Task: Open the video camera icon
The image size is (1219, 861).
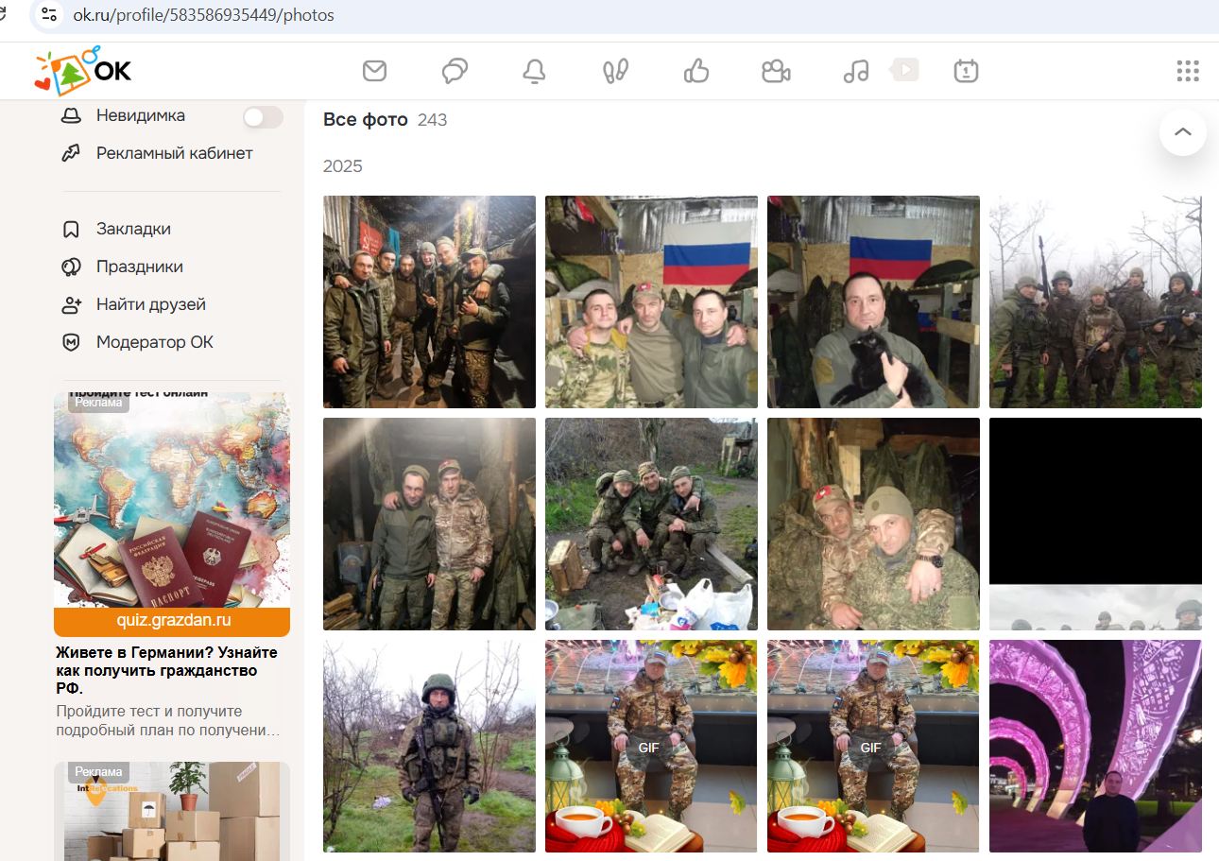Action: 776,69
